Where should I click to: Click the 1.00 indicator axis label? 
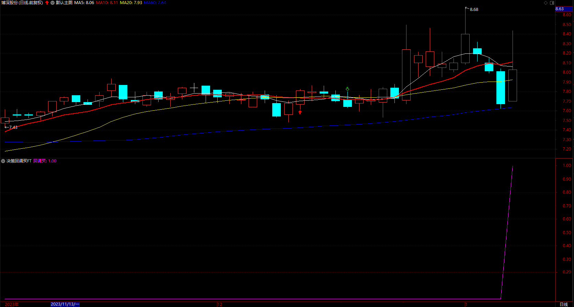point(567,165)
